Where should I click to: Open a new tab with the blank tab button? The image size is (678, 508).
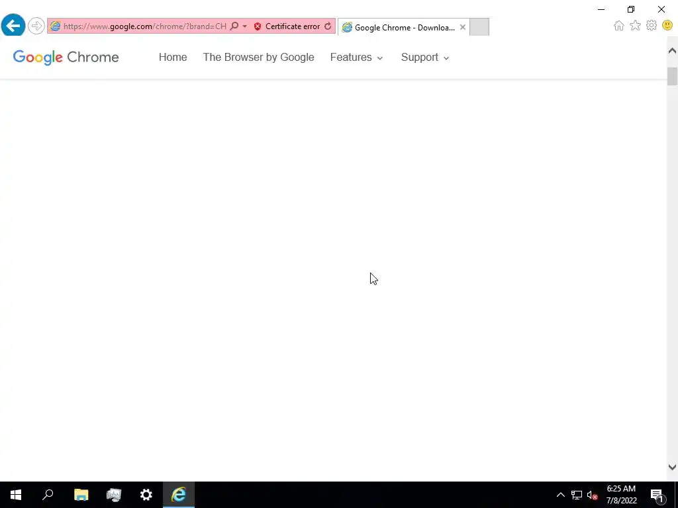479,26
